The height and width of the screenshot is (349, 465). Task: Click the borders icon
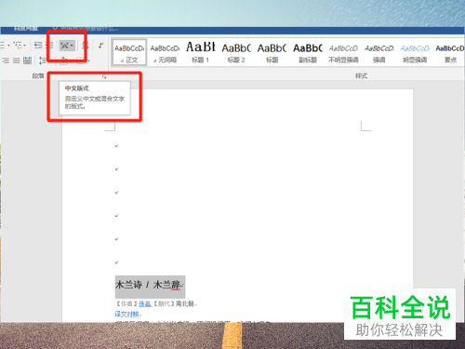80,60
